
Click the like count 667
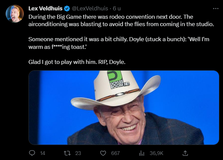click(115, 153)
